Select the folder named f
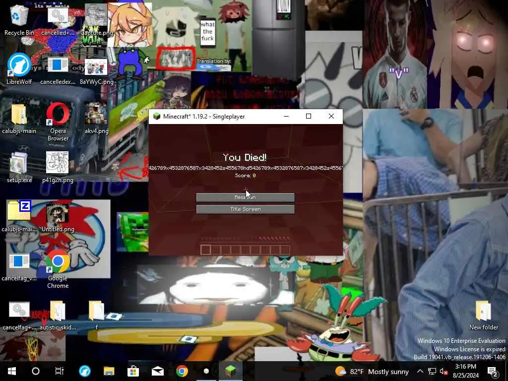This screenshot has height=381, width=508. [x=96, y=316]
